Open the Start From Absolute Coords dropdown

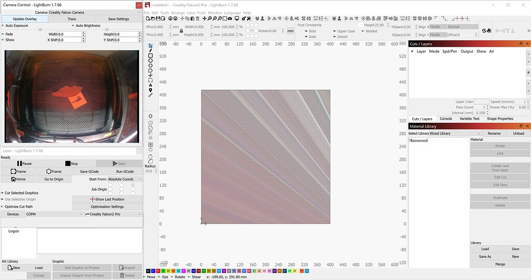point(124,179)
